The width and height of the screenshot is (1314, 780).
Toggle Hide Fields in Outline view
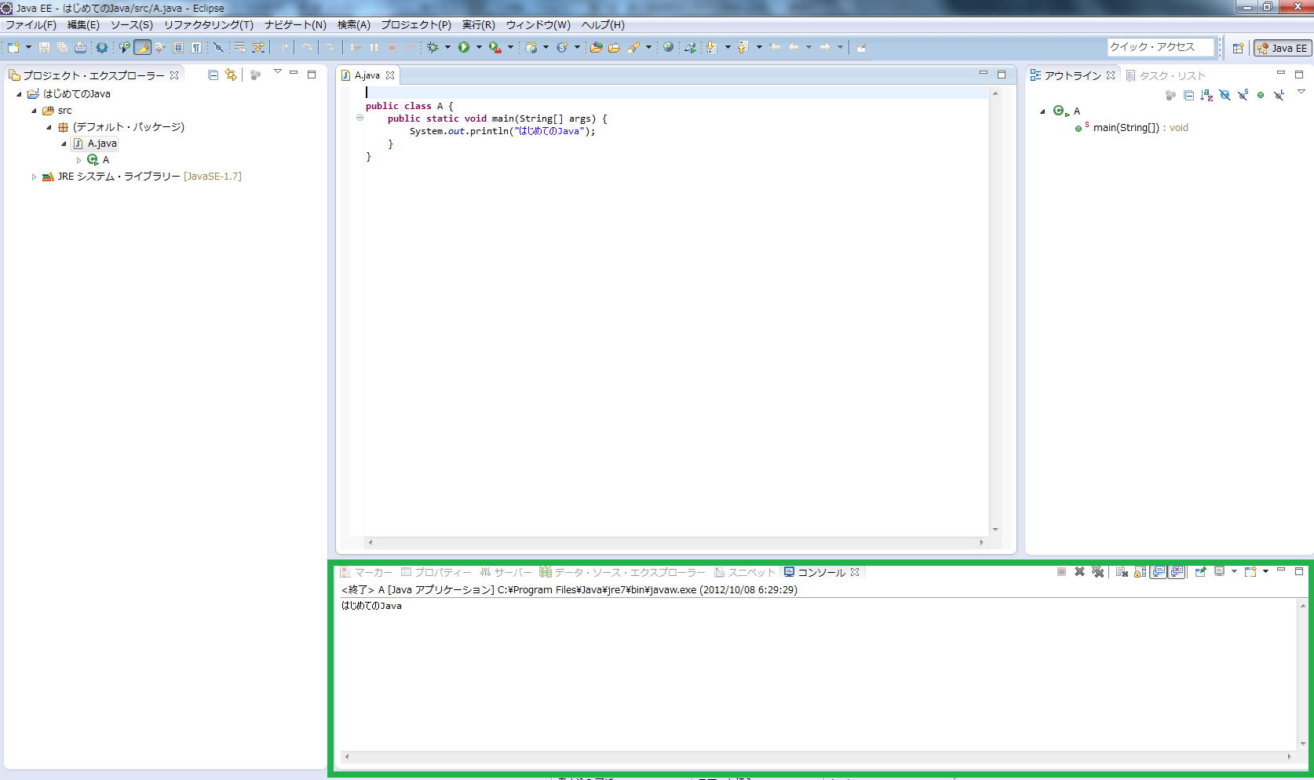[1225, 95]
